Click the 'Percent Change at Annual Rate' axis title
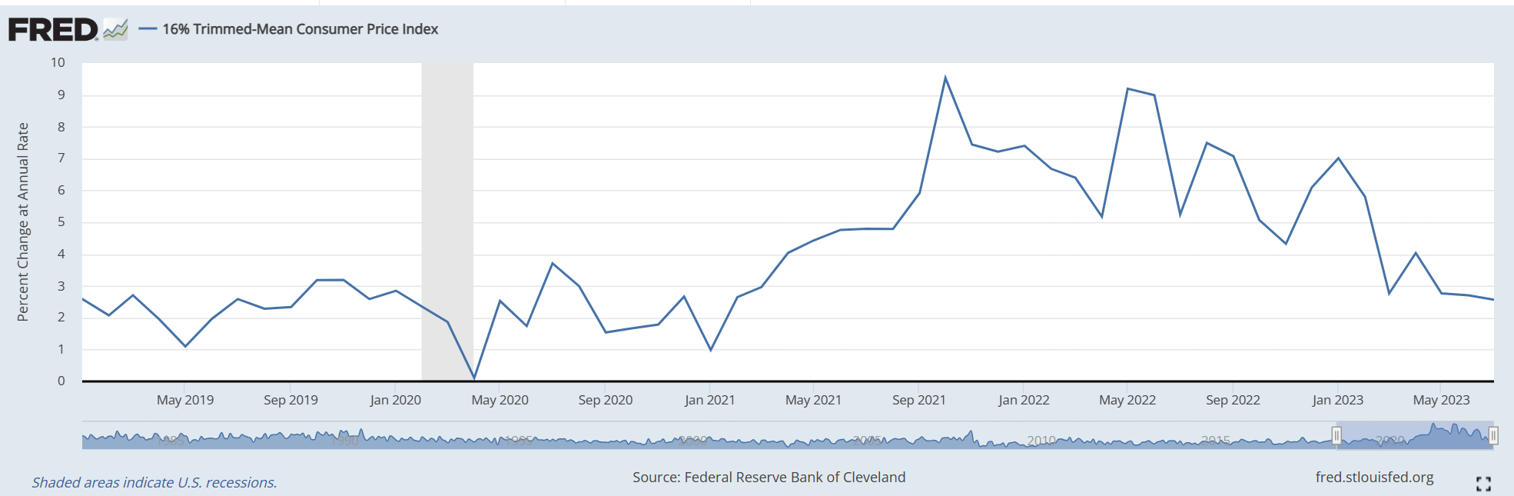Image resolution: width=1514 pixels, height=496 pixels. pyautogui.click(x=23, y=221)
